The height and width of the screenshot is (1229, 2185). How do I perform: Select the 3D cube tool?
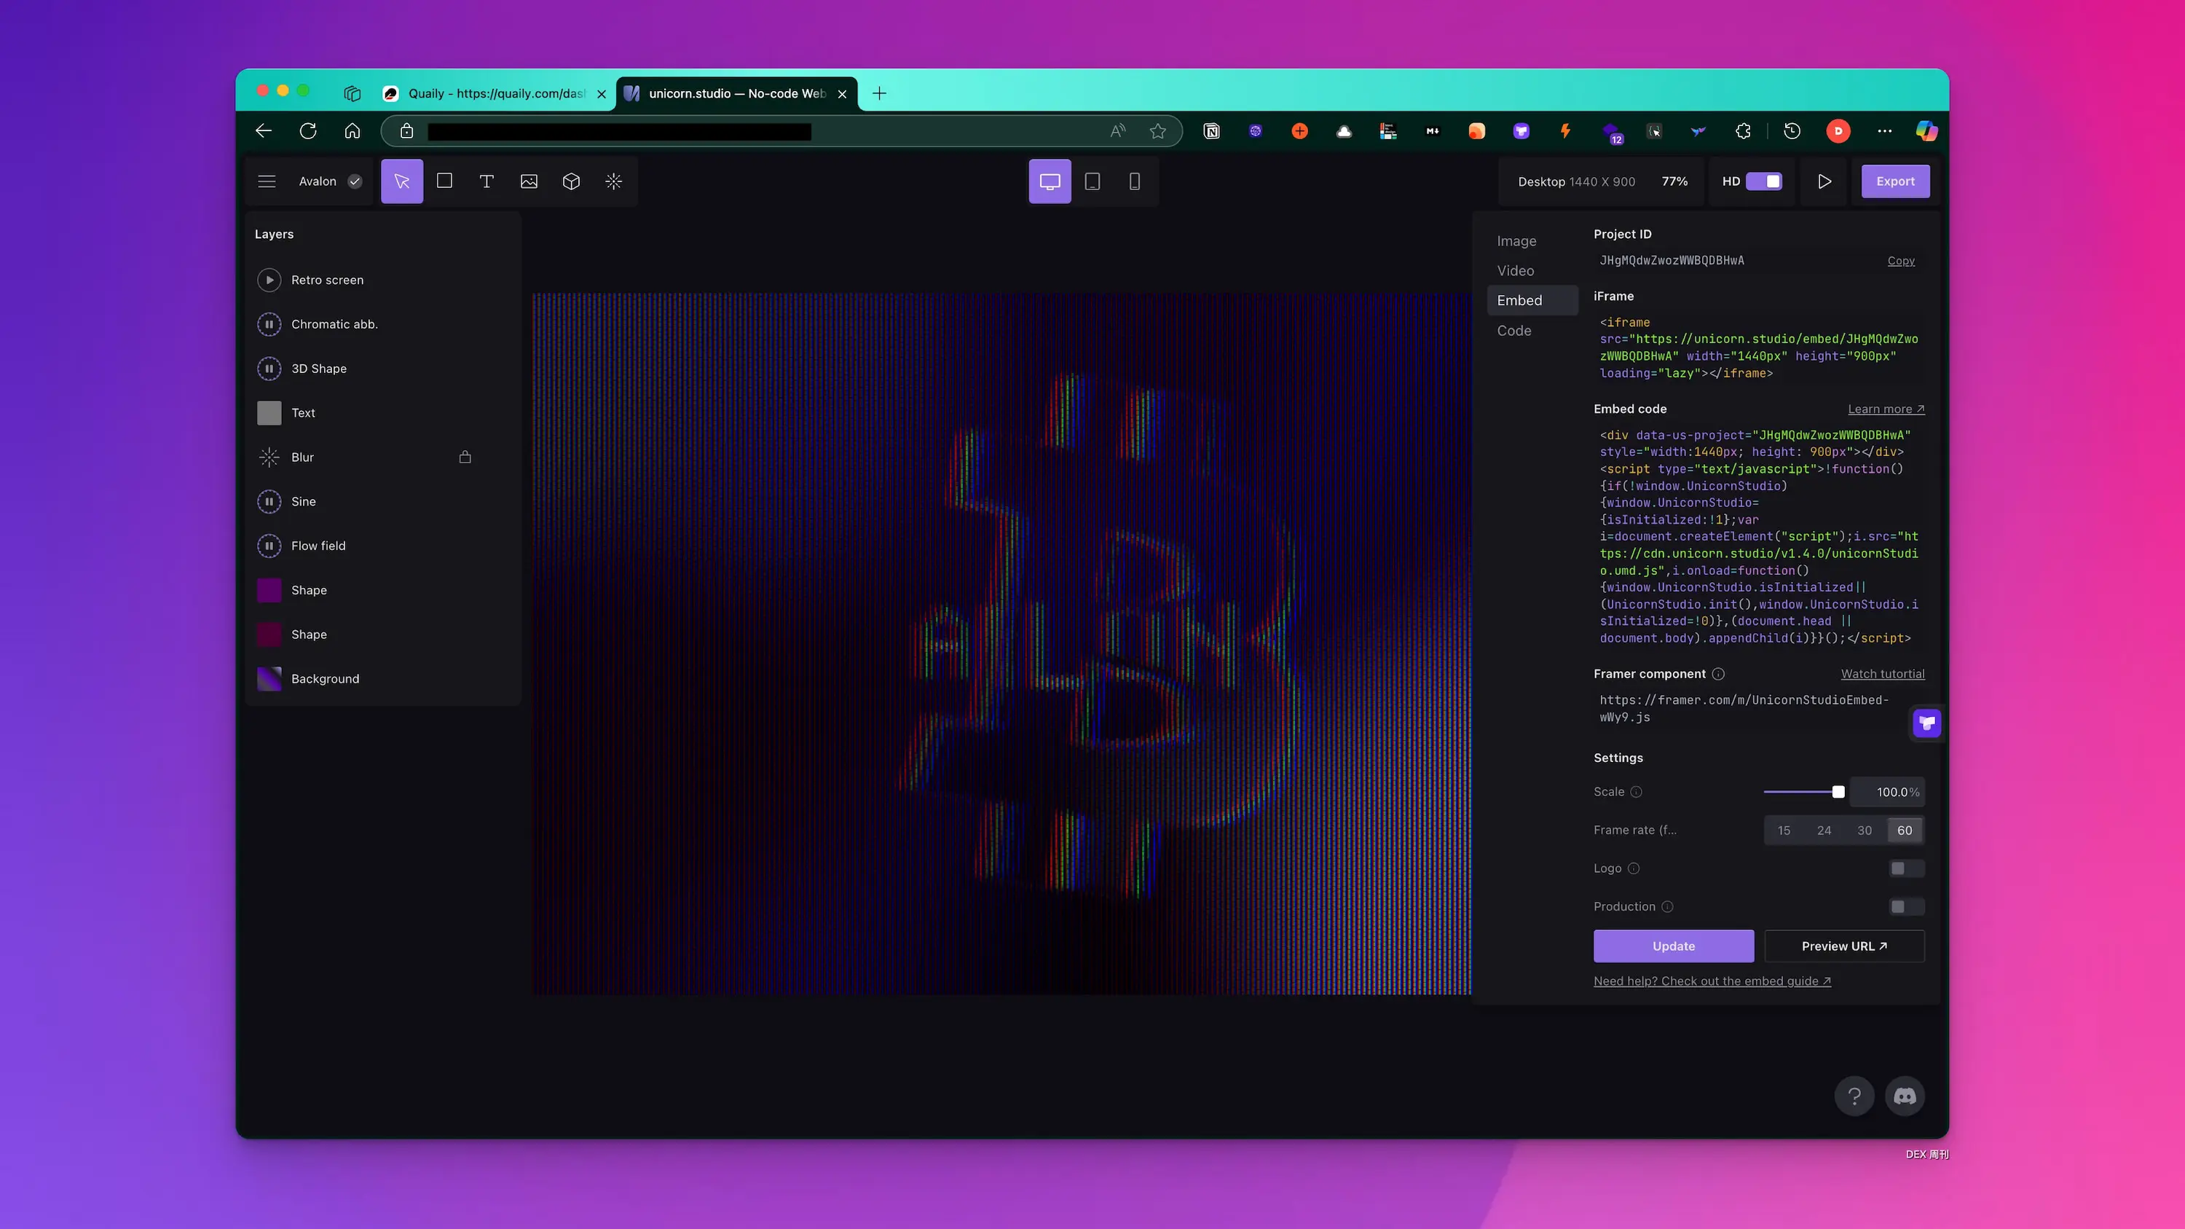click(x=572, y=181)
